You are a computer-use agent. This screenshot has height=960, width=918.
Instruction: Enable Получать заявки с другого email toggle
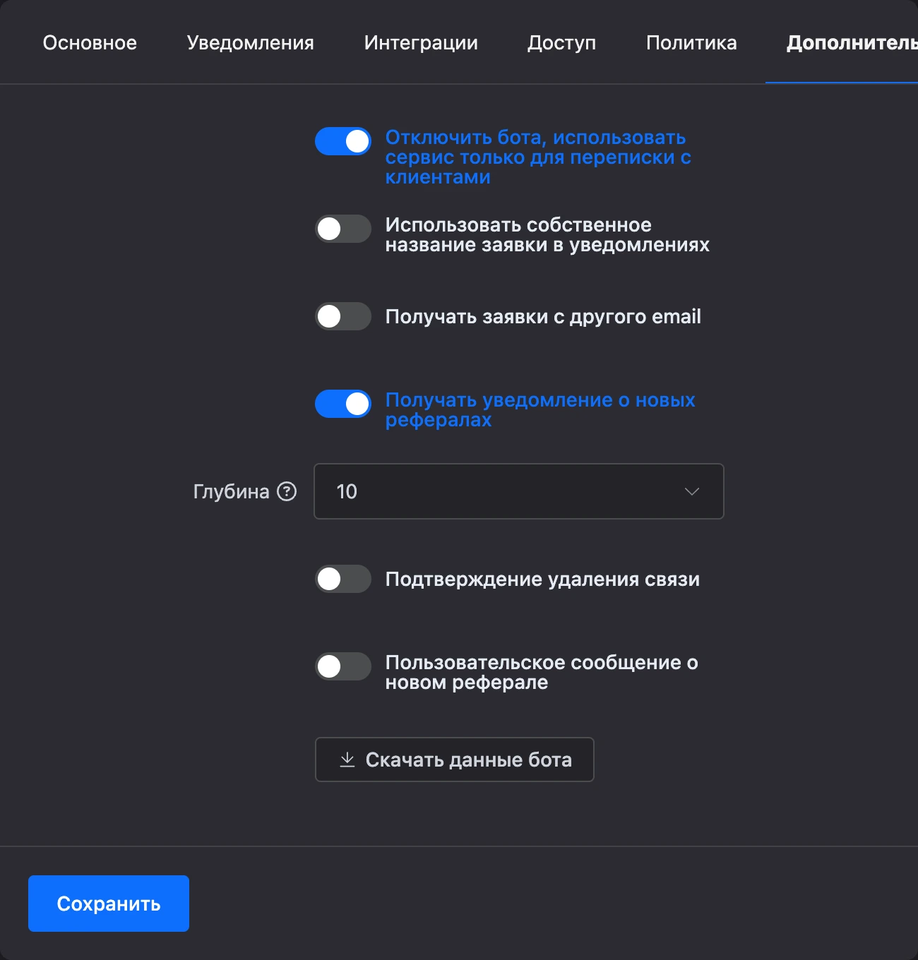click(343, 316)
